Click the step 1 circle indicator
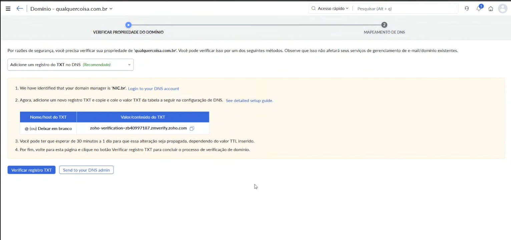Image resolution: width=511 pixels, height=240 pixels. tap(128, 25)
